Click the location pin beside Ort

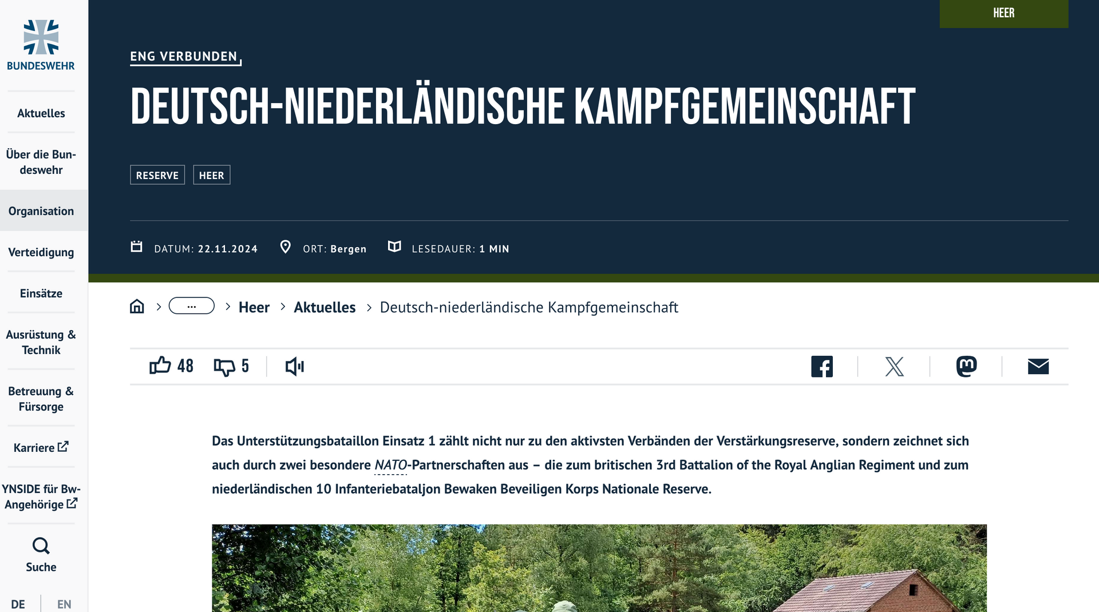click(x=285, y=247)
